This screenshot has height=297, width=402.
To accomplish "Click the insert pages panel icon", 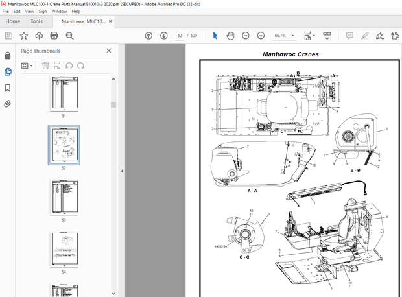I will pyautogui.click(x=57, y=66).
